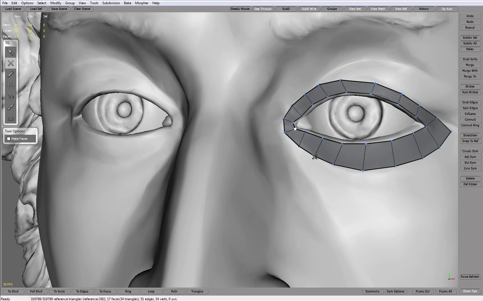Open the Select menu
The height and width of the screenshot is (301, 483).
pos(42,3)
